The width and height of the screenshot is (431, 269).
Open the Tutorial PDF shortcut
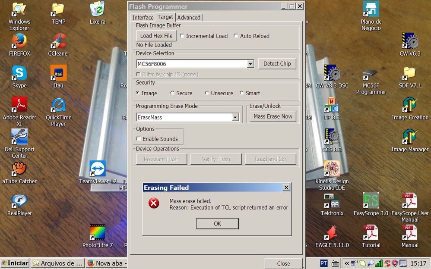371,236
